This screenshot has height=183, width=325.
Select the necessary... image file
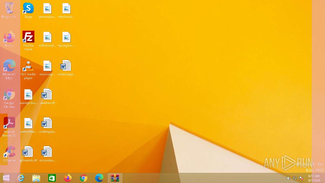click(47, 68)
